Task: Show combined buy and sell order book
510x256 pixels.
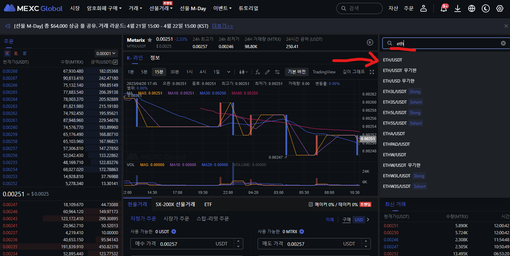Action: click(7, 53)
